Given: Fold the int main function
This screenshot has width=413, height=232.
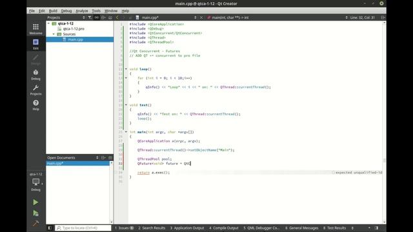Looking at the screenshot, I should coord(126,132).
